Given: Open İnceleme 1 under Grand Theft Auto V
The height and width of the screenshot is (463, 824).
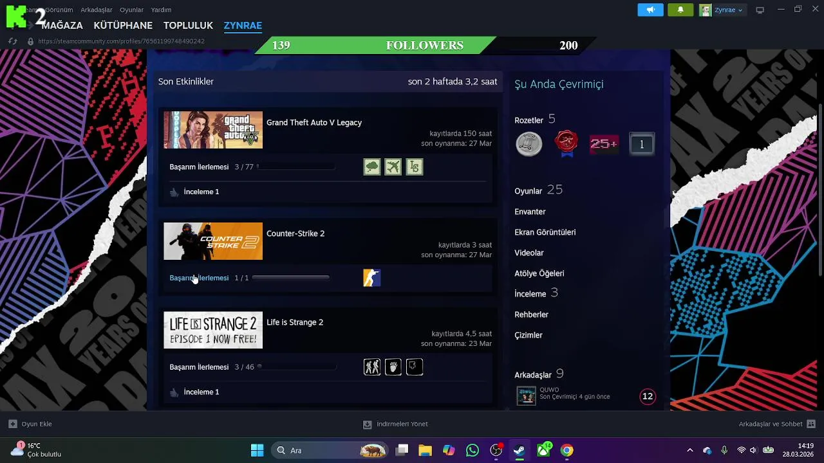Looking at the screenshot, I should coord(201,192).
